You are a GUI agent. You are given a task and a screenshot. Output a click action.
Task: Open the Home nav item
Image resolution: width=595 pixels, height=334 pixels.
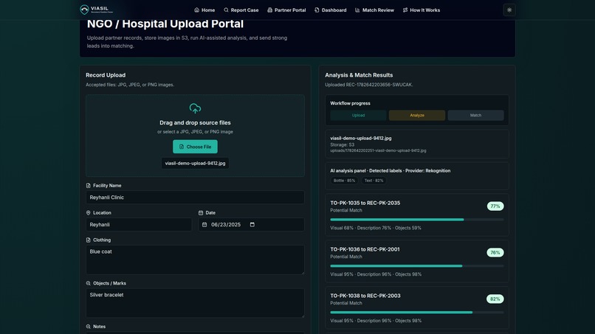204,10
